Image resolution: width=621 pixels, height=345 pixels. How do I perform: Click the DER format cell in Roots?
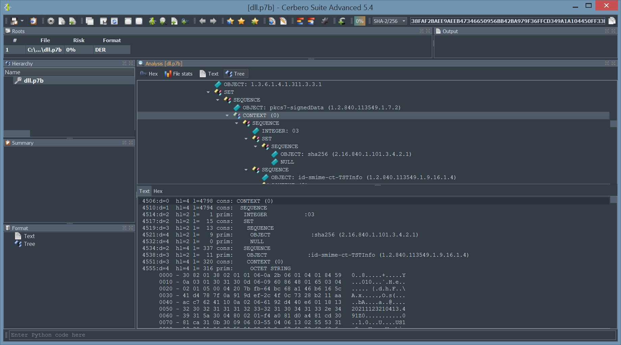point(111,50)
